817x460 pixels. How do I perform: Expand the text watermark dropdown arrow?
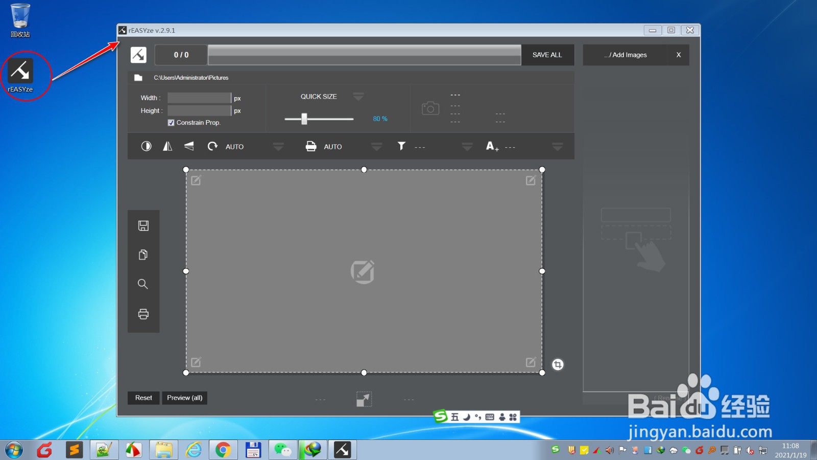tap(558, 147)
